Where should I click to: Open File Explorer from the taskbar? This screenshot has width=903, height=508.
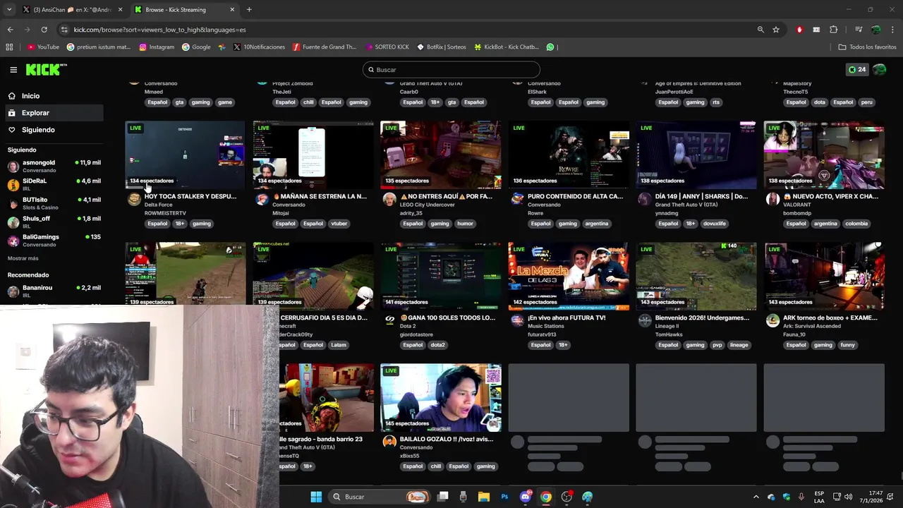[483, 497]
